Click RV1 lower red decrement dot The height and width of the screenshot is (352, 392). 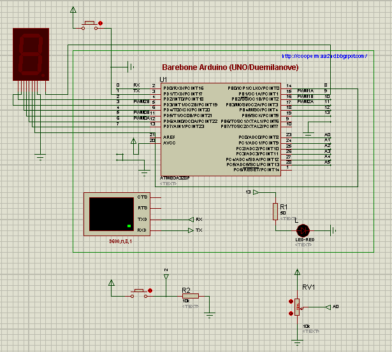(x=291, y=313)
